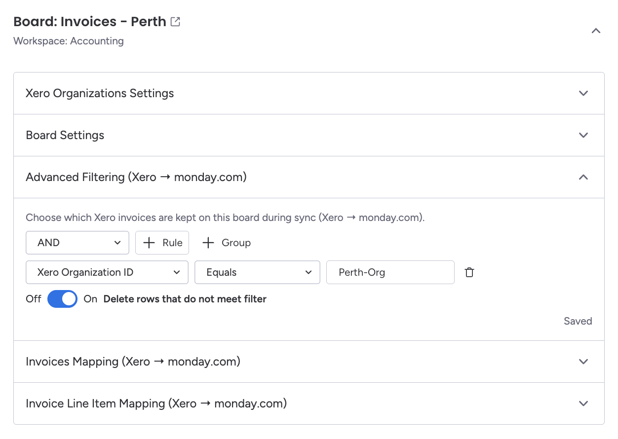The height and width of the screenshot is (439, 618).
Task: Collapse Advanced Filtering using its chevron arrow
Action: point(583,177)
